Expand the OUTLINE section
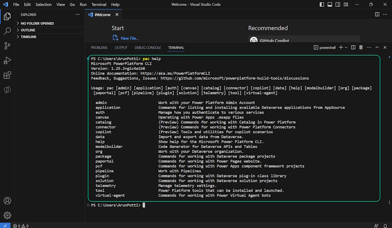This screenshot has height=228, width=392. 28,30
